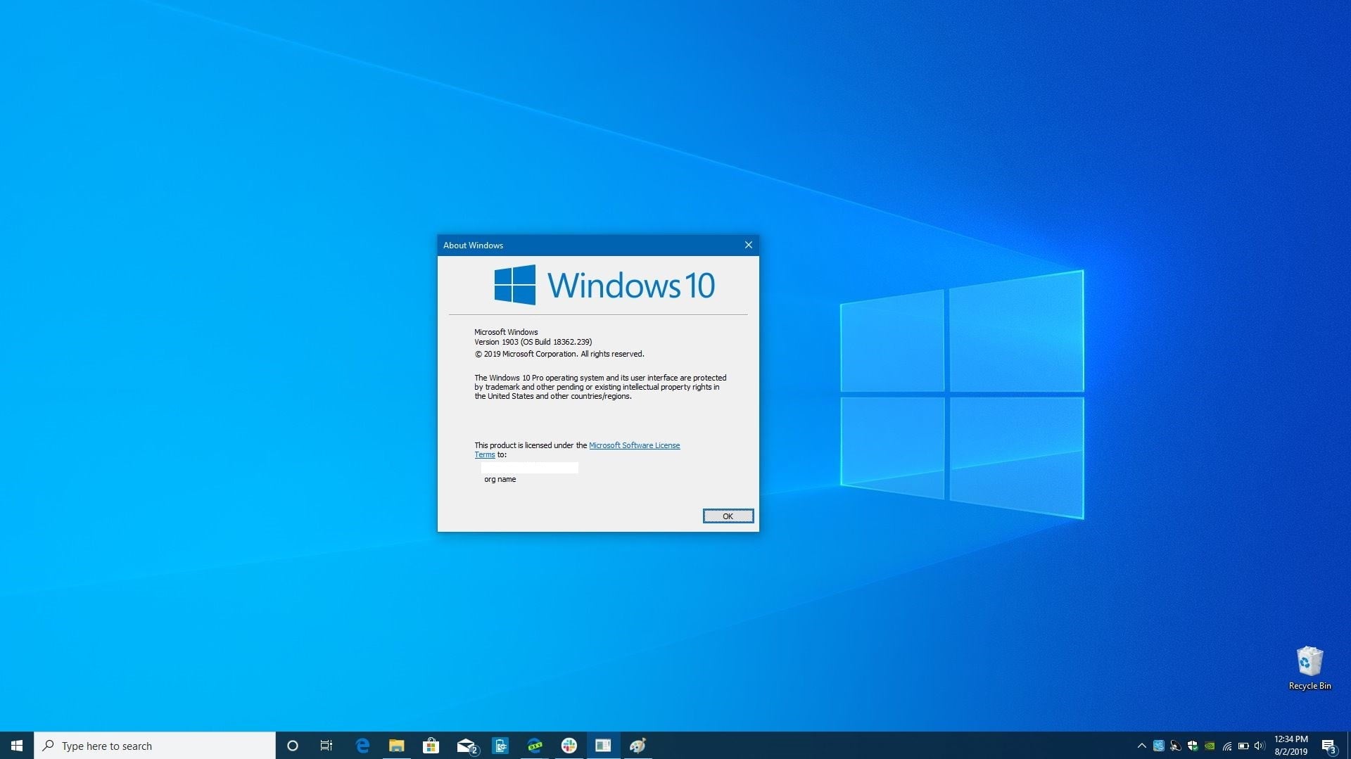Select the active winver taskbar item
Screen dimensions: 1351x759
[x=604, y=746]
